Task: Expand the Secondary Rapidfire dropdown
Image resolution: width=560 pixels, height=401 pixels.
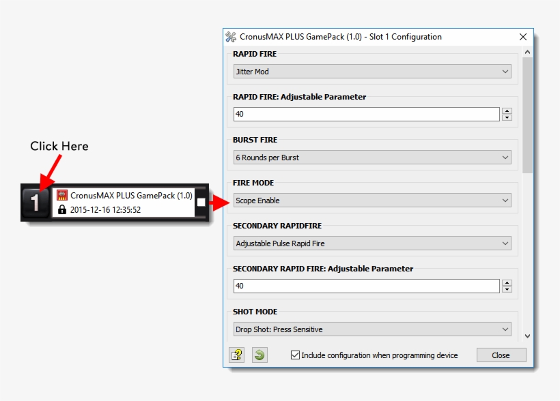Action: point(372,243)
